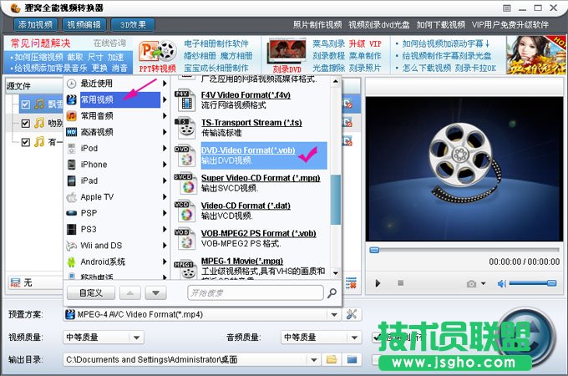The width and height of the screenshot is (568, 376).
Task: Click the PPT转视频 icon
Action: [x=156, y=56]
